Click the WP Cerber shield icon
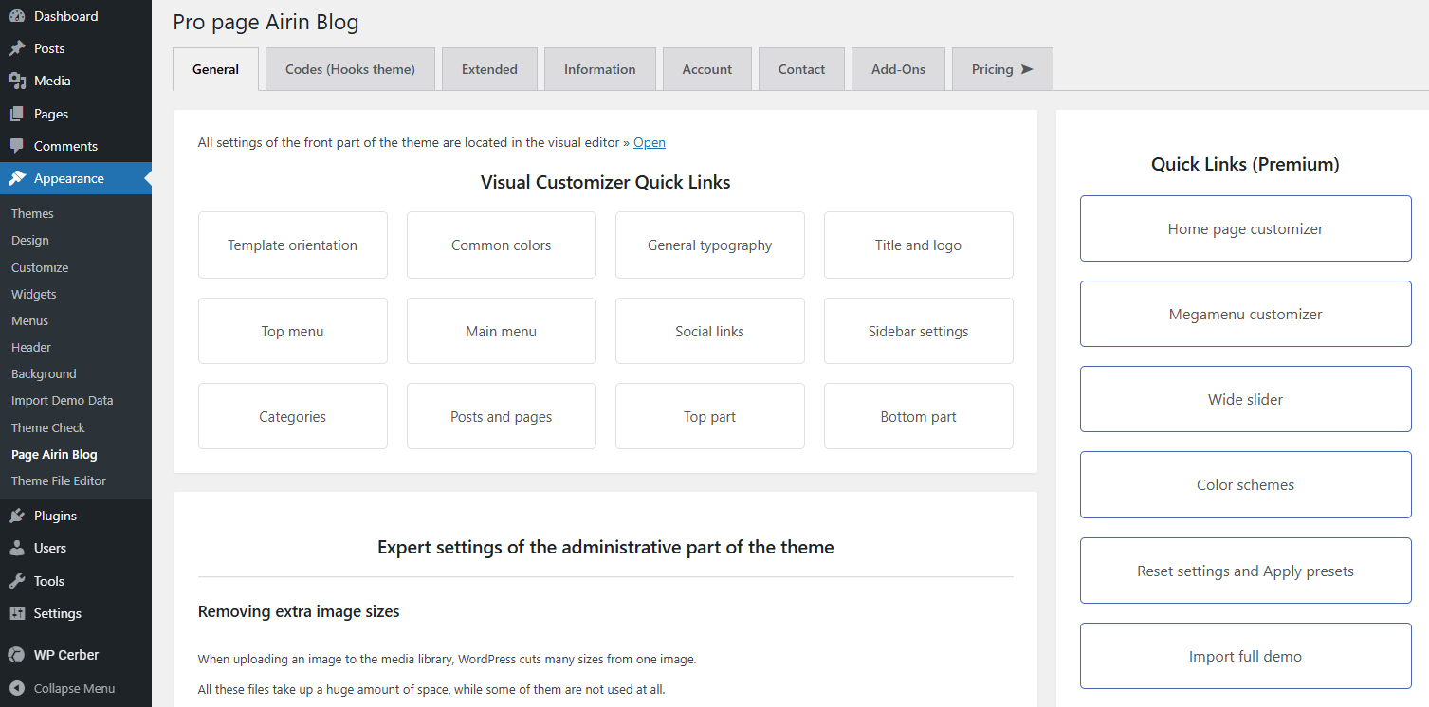 tap(17, 654)
